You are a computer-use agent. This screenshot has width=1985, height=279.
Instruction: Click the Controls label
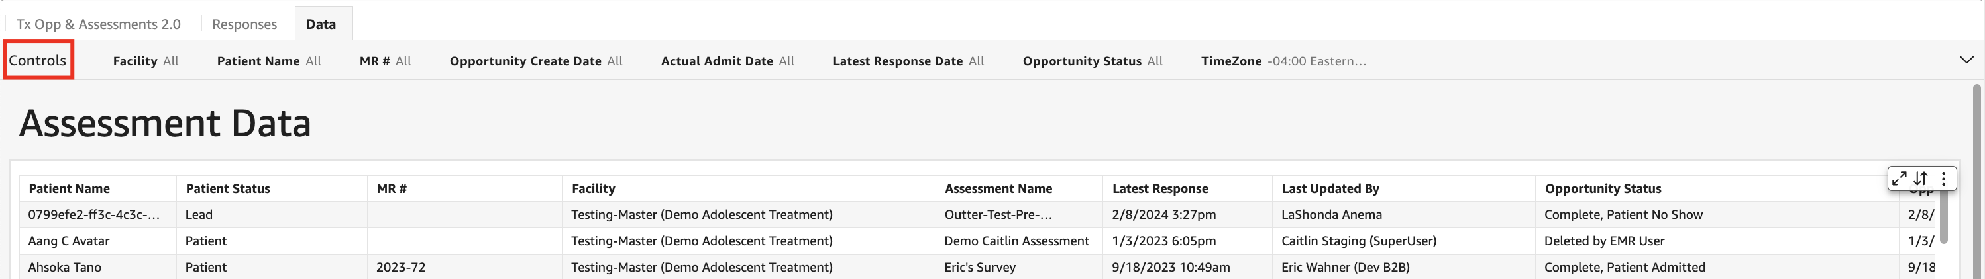pos(38,60)
